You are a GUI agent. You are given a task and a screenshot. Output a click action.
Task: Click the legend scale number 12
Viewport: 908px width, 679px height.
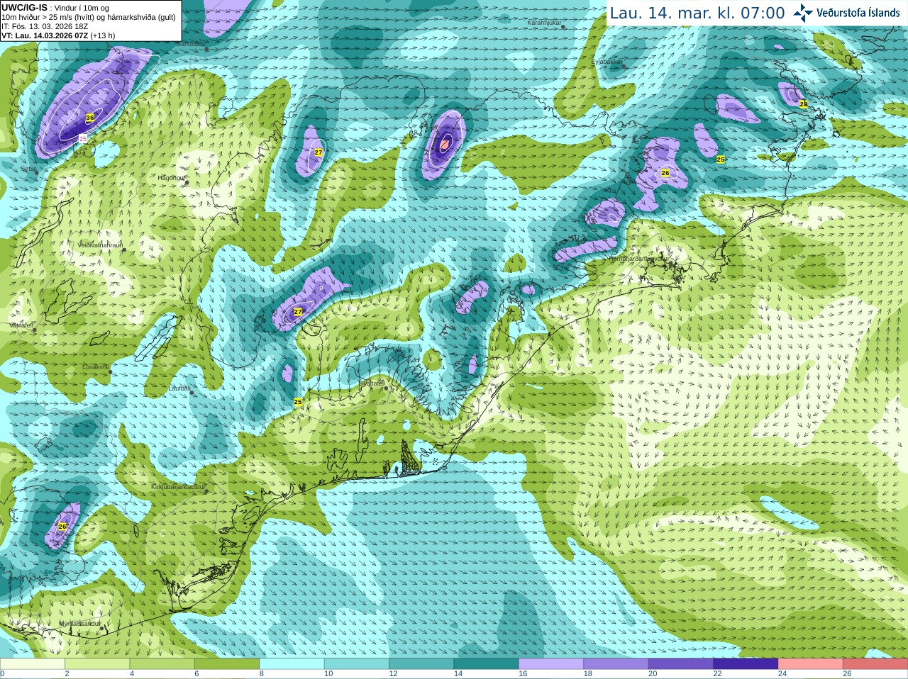point(393,674)
